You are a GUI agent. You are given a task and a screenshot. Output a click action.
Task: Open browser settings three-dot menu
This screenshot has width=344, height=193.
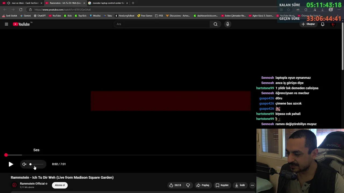click(x=339, y=10)
